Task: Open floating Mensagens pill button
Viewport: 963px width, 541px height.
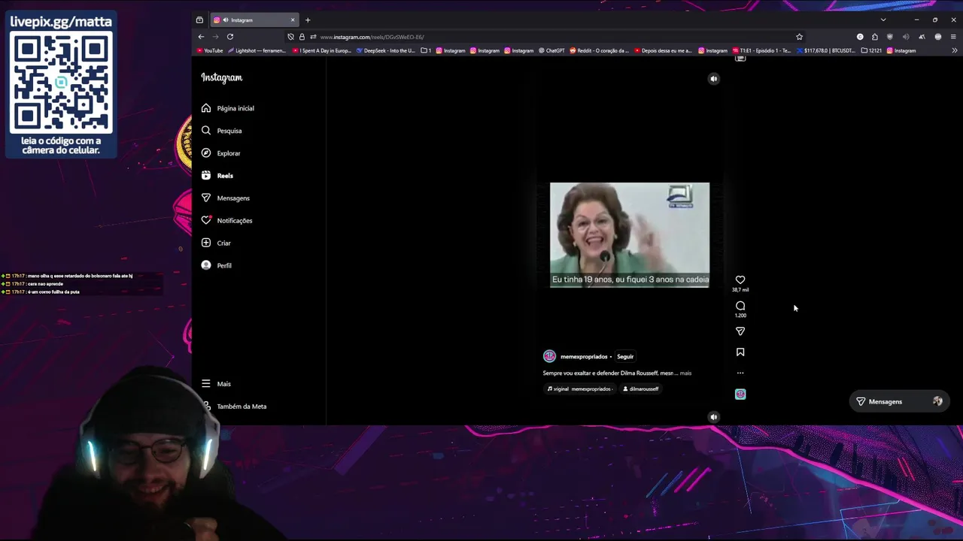Action: coord(898,402)
